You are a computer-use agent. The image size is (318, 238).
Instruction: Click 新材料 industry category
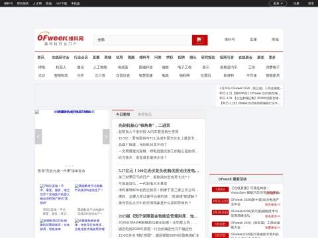coord(229,75)
